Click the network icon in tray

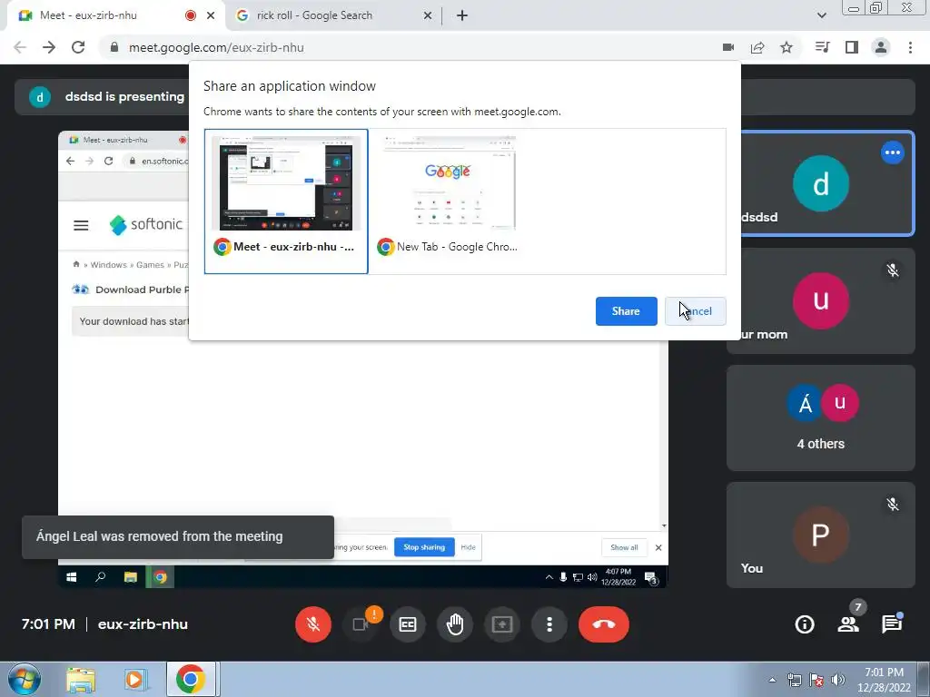795,680
